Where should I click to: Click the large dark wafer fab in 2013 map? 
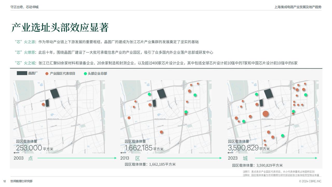[x=162, y=94]
